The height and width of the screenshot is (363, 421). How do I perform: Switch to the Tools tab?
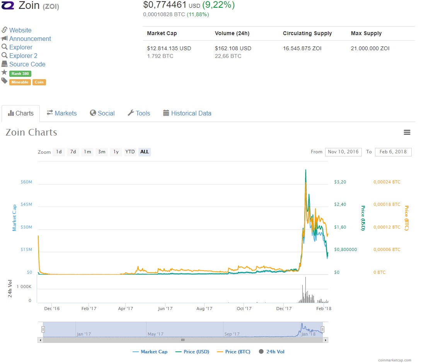point(139,113)
